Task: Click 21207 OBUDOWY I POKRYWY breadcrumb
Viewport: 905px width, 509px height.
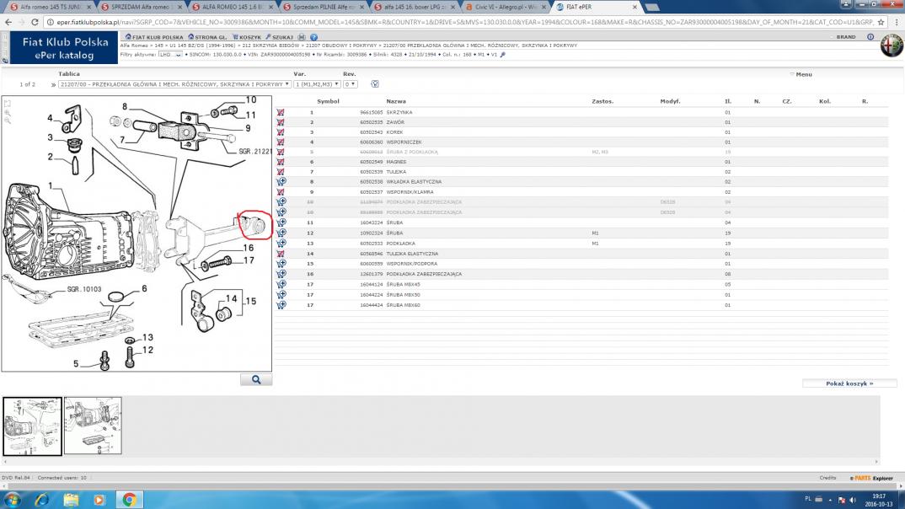Action: point(341,45)
